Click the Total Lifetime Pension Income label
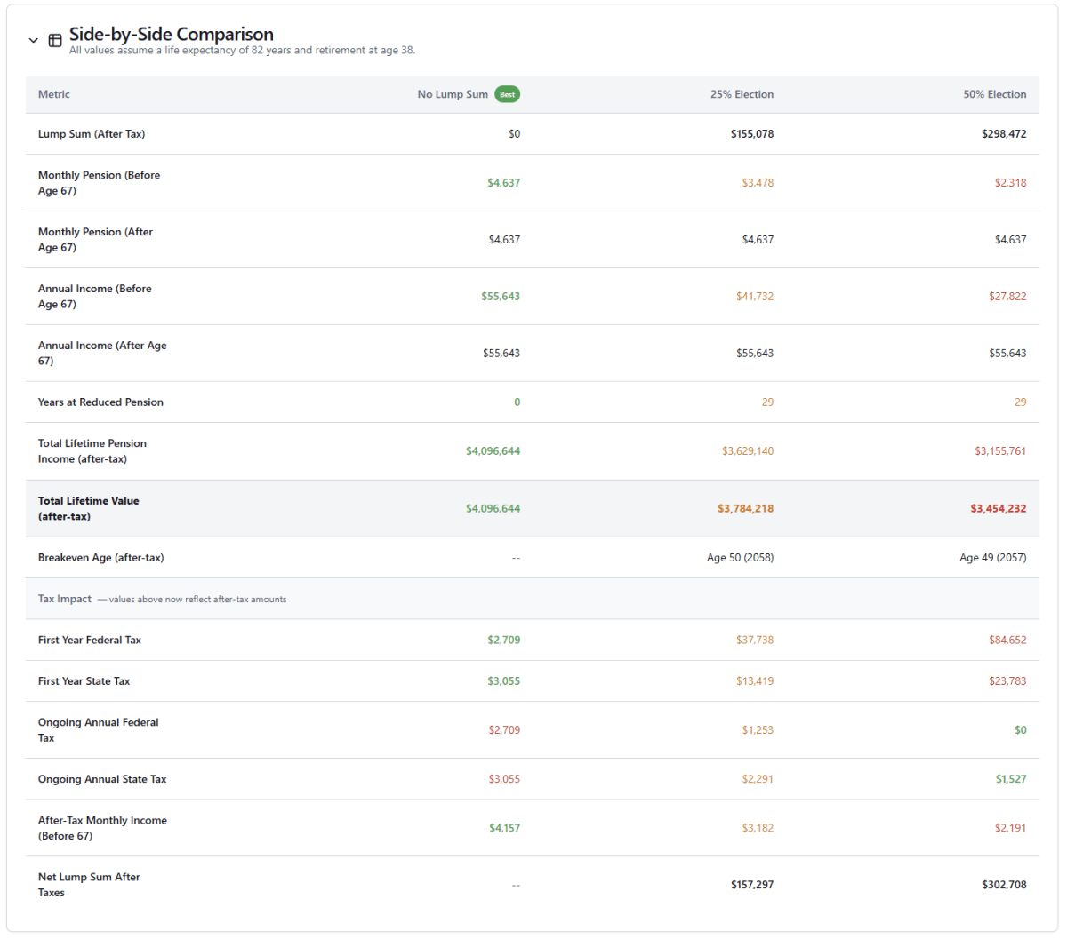This screenshot has height=939, width=1067. coord(92,451)
